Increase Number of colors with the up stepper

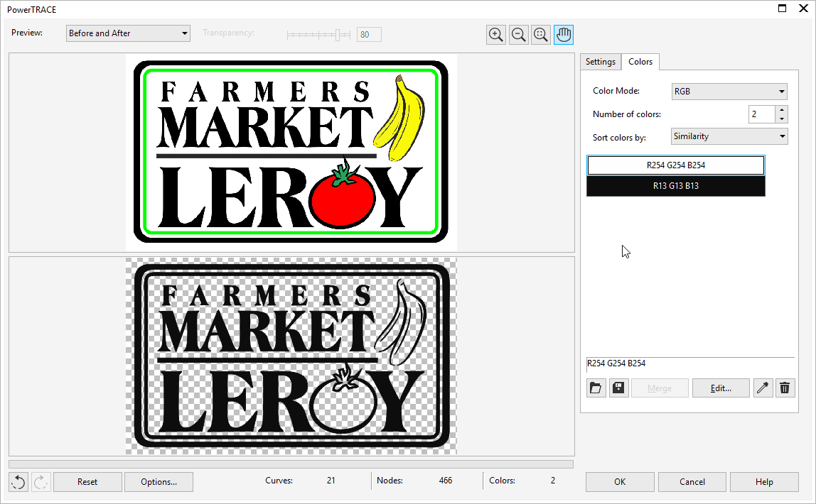tap(780, 110)
